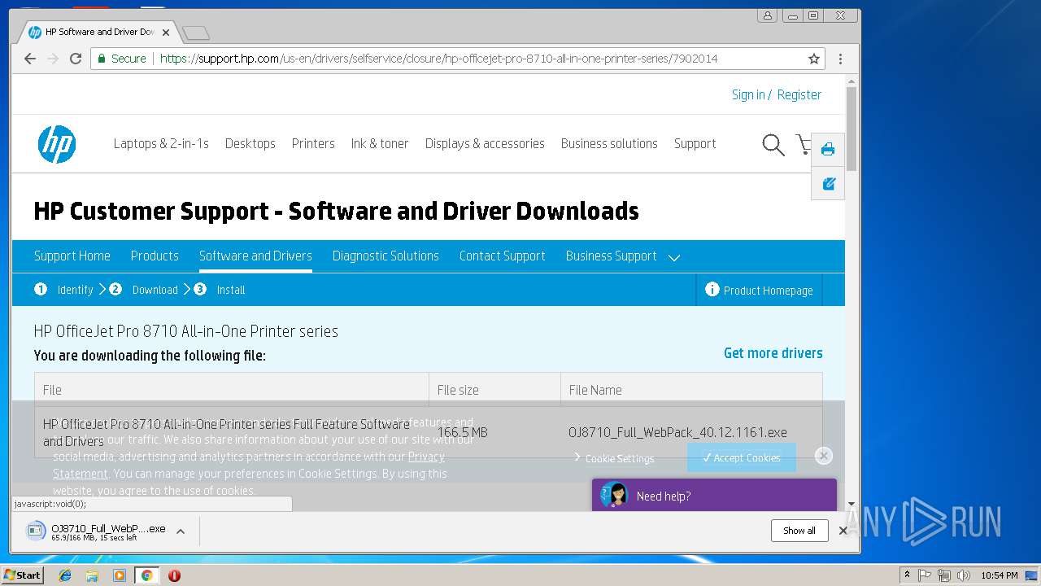Screen dimensions: 1041x586
Task: Click the Chrome user profile icon
Action: [767, 15]
